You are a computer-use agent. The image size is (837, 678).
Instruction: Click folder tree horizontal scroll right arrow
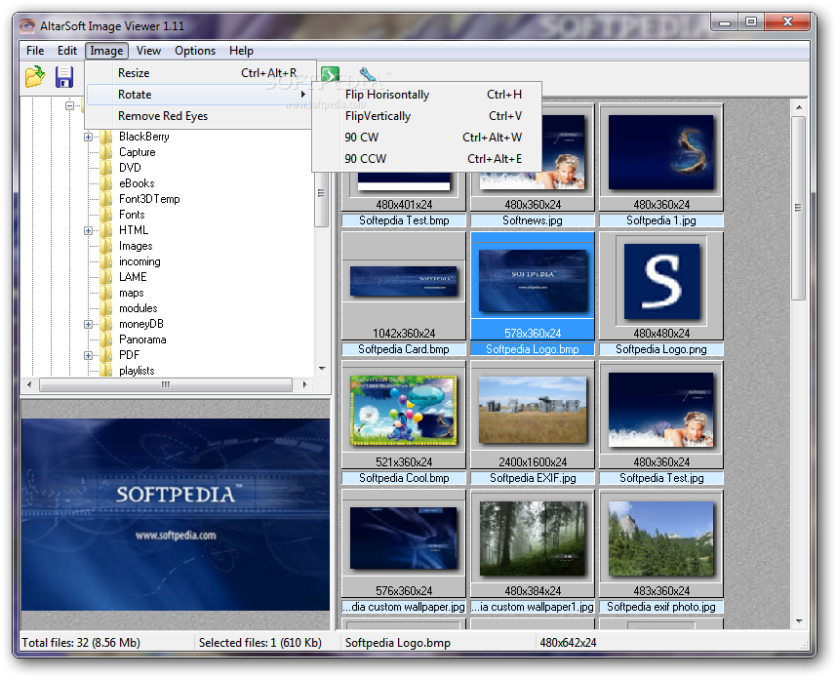[x=304, y=384]
